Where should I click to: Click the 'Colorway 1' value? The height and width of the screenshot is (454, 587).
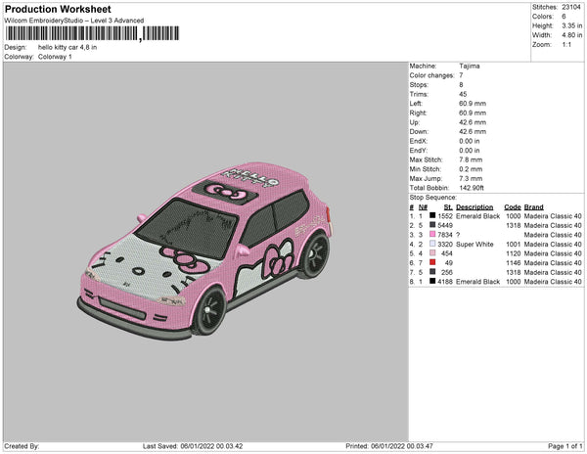coord(55,57)
